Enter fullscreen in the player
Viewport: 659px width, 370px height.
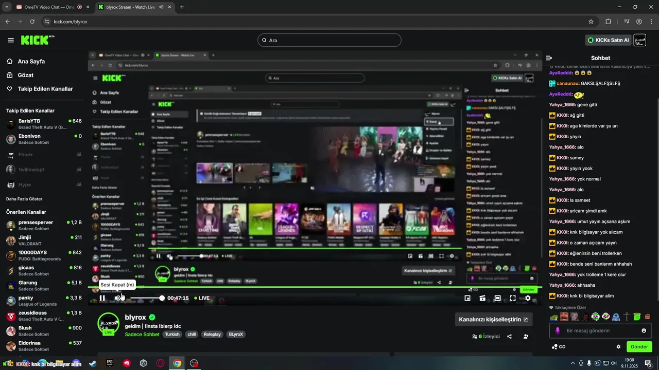click(x=513, y=298)
